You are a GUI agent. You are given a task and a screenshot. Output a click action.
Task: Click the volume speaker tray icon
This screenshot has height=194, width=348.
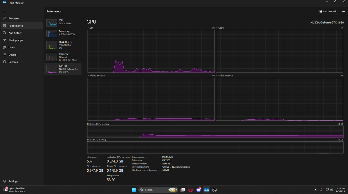pos(331,190)
